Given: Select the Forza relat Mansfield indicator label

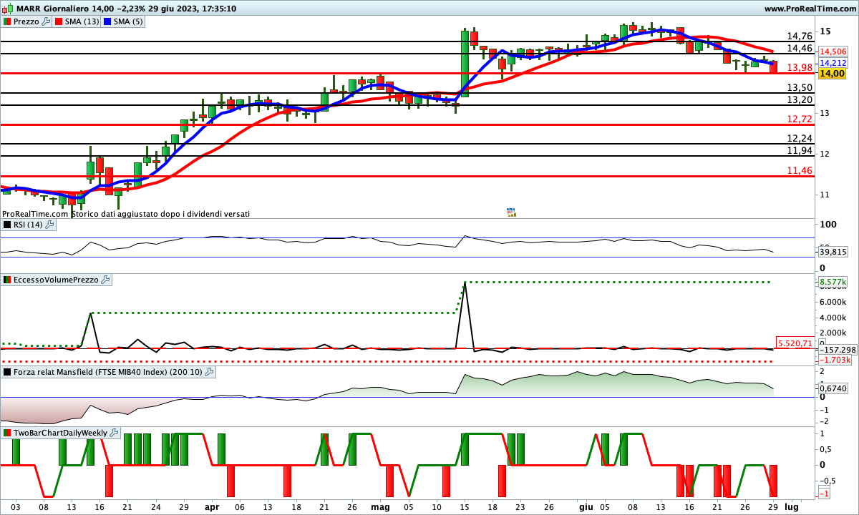Looking at the screenshot, I should pyautogui.click(x=108, y=372).
